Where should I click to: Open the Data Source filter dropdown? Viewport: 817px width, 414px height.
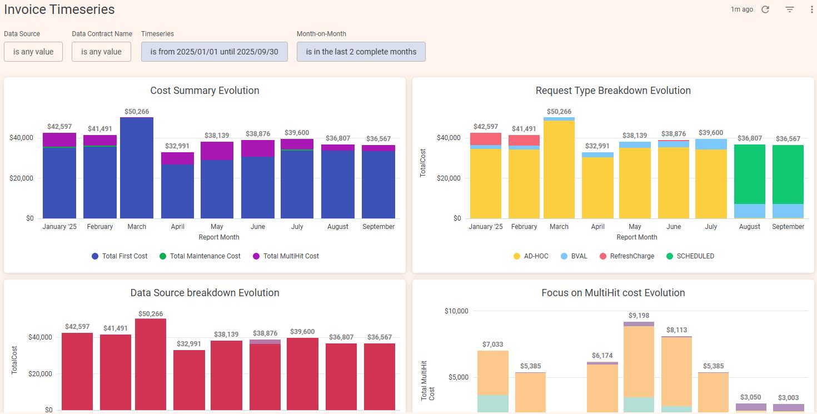click(33, 52)
